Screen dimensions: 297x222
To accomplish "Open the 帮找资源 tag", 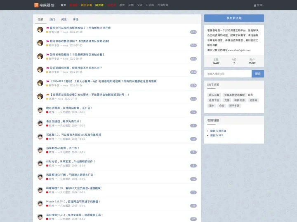I will (239, 100).
